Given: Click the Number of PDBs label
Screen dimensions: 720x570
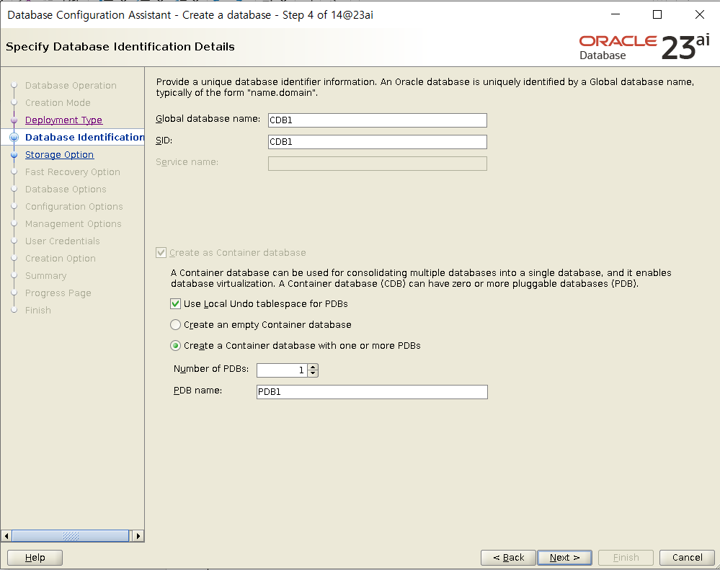Looking at the screenshot, I should point(211,369).
